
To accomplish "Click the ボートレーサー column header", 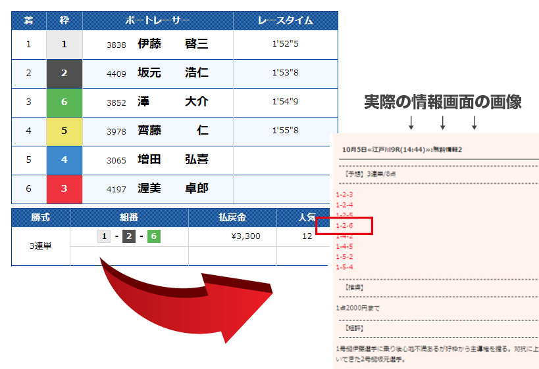I will tap(157, 21).
